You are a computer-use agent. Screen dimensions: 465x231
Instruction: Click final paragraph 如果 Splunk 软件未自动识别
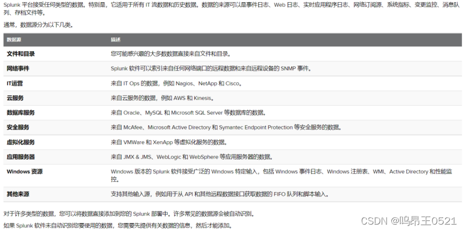coord(118,226)
